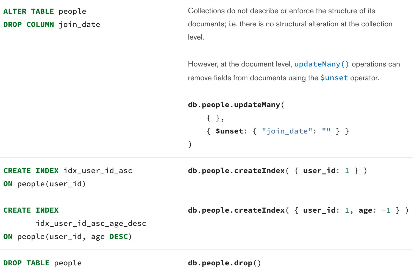The width and height of the screenshot is (417, 278).
Task: Click the db.people.drop() command
Action: coord(224,263)
